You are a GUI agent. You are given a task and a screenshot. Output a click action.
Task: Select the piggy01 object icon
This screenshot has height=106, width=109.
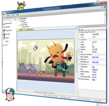click(x=4, y=38)
